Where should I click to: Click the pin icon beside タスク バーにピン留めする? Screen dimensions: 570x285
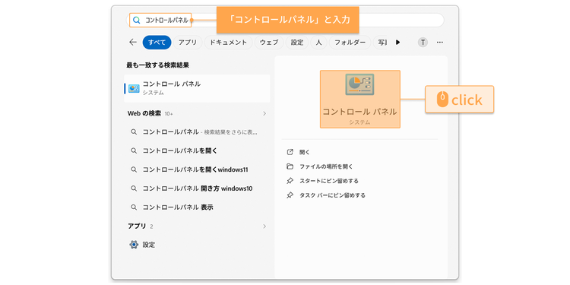[x=290, y=195]
